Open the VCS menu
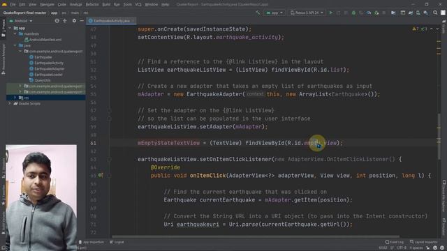Viewport: 447px width, 251px height. [138, 4]
